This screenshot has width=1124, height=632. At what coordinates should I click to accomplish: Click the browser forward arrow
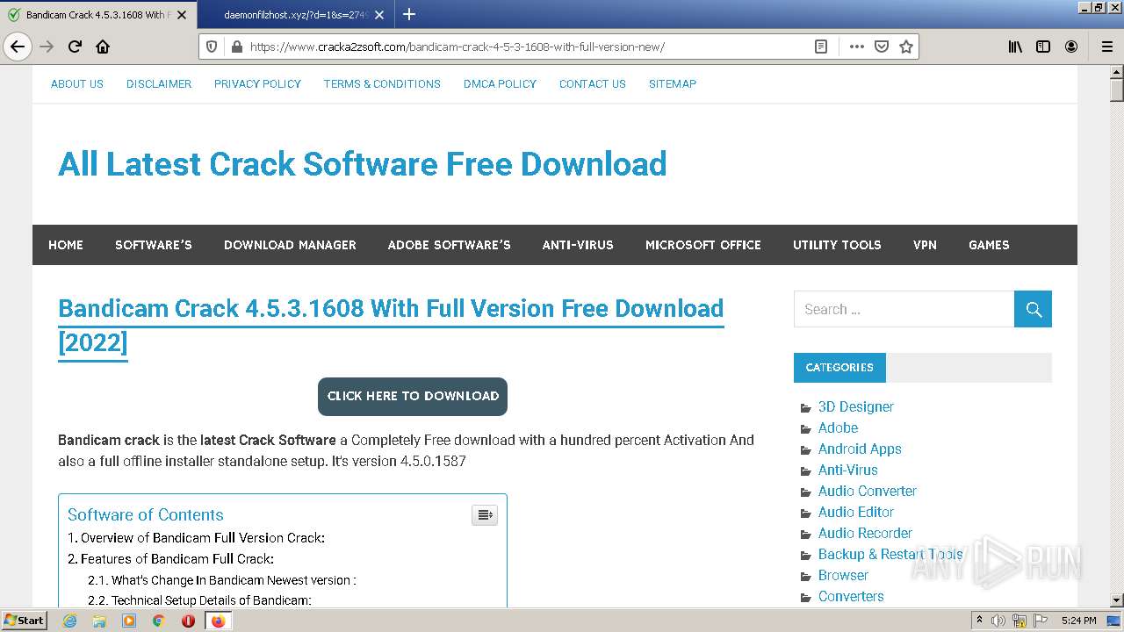[47, 47]
